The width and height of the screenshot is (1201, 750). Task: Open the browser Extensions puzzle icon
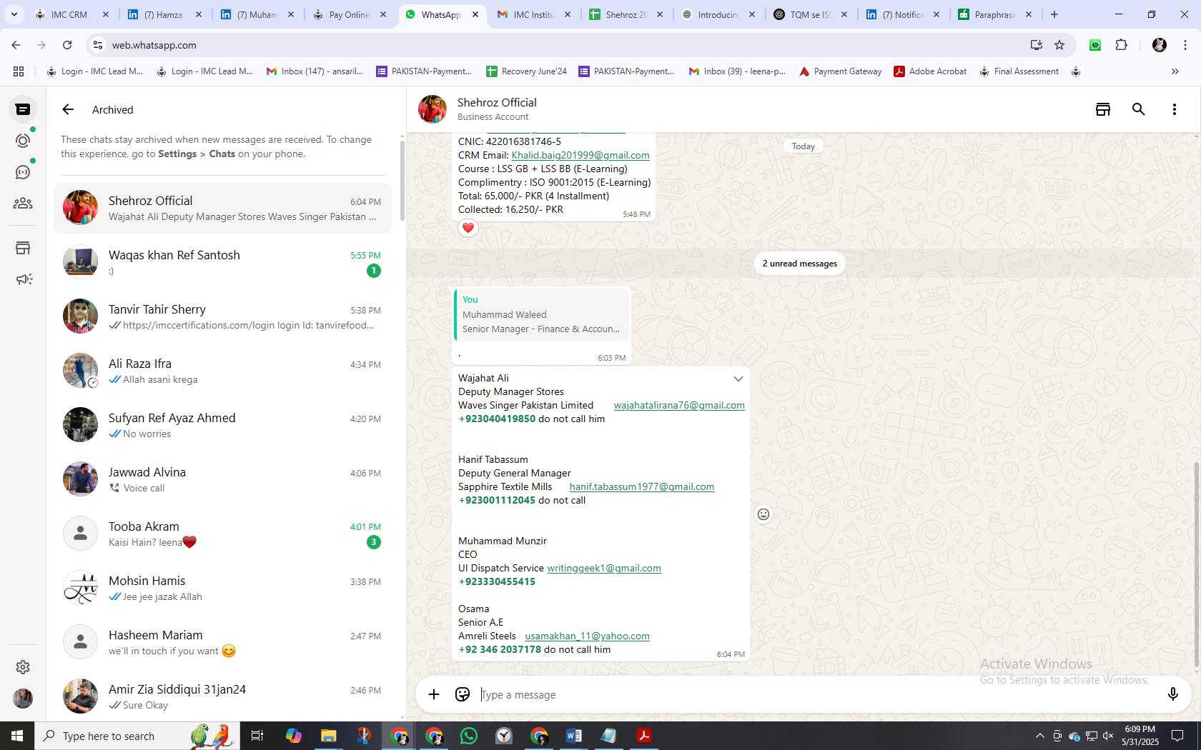(1121, 45)
